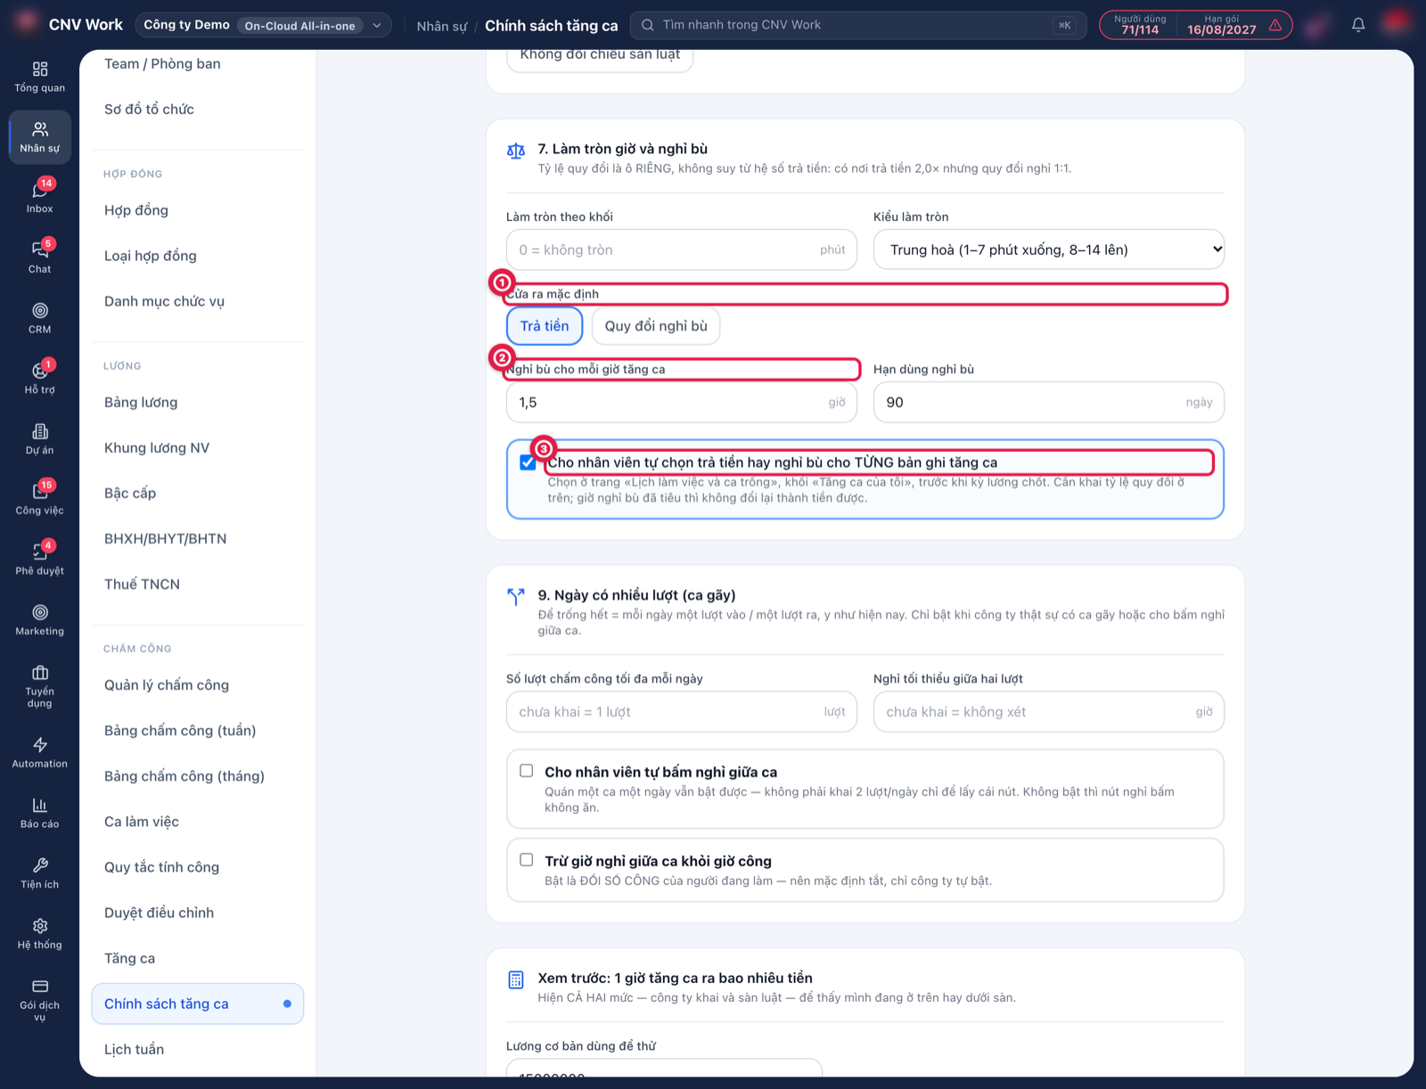This screenshot has width=1426, height=1089.
Task: Click the Người dùng 71/114 counter
Action: tap(1140, 25)
